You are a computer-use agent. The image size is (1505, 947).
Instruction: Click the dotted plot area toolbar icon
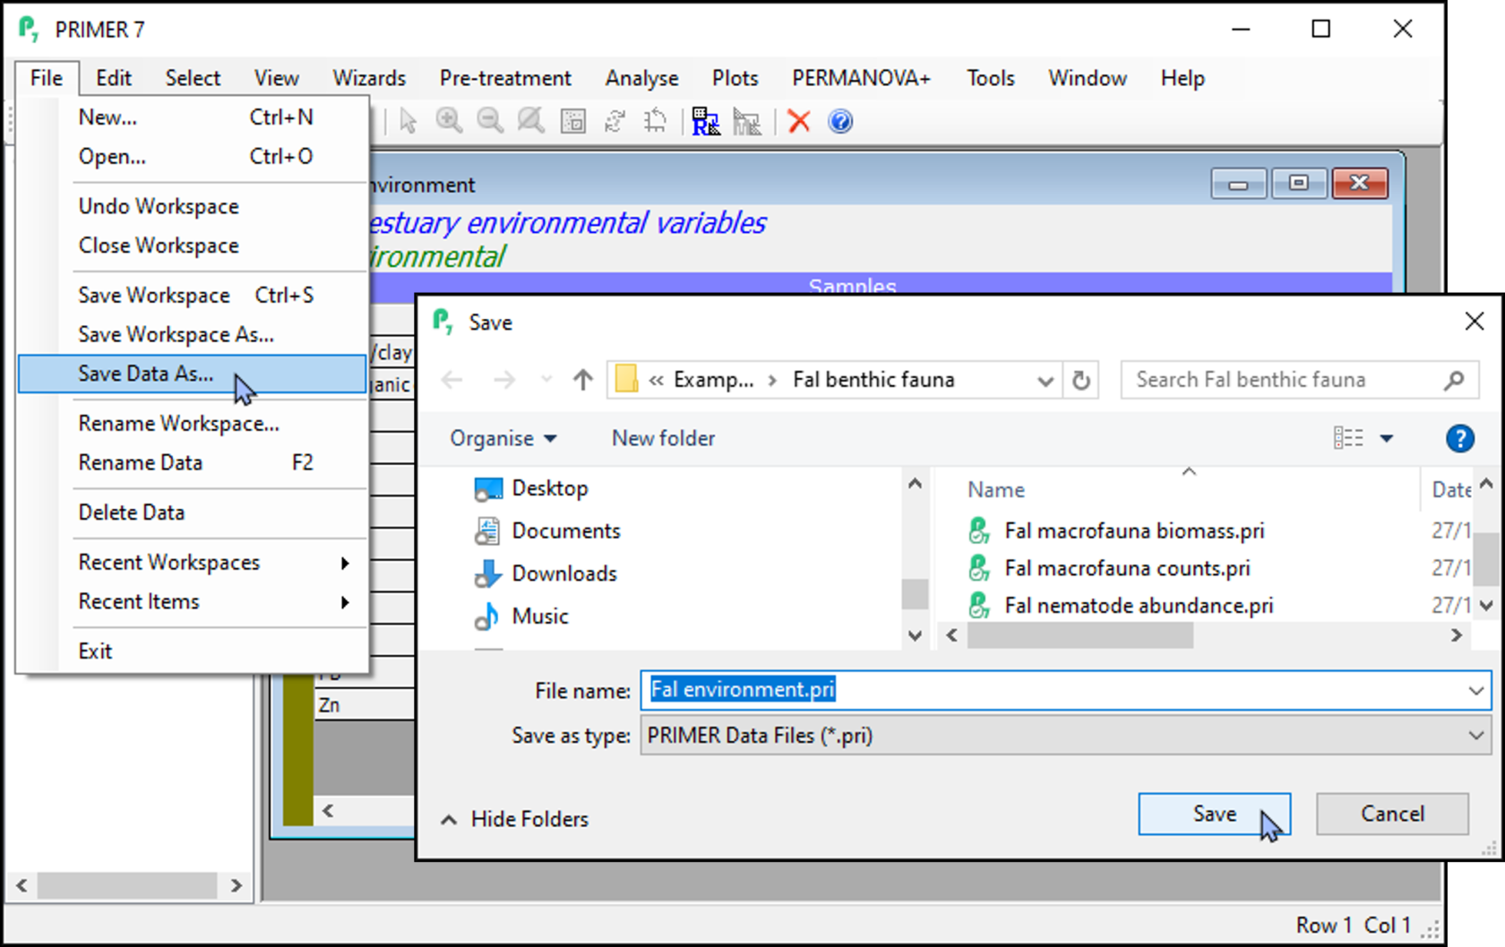pyautogui.click(x=572, y=121)
